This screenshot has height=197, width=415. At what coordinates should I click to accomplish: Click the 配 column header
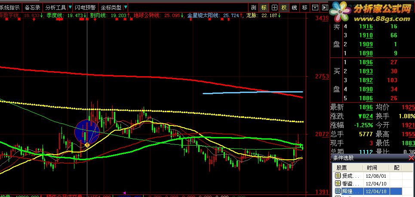396,167
